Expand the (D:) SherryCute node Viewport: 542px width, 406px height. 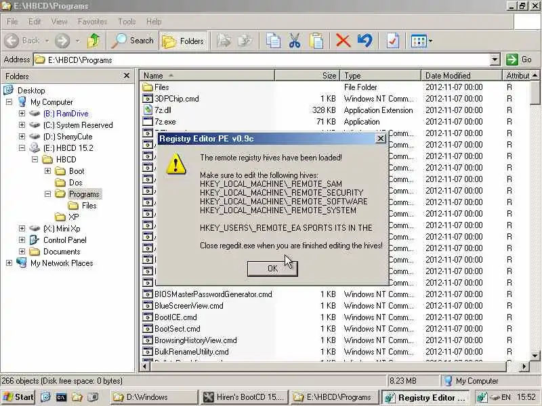[22, 137]
